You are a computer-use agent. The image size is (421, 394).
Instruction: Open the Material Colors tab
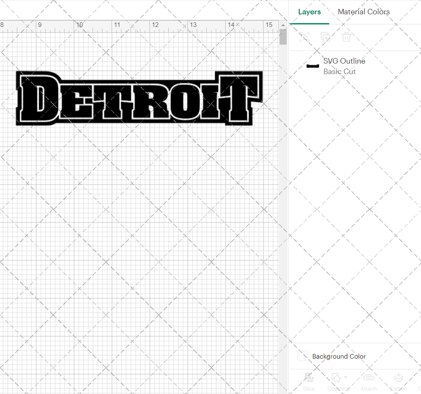click(x=364, y=12)
